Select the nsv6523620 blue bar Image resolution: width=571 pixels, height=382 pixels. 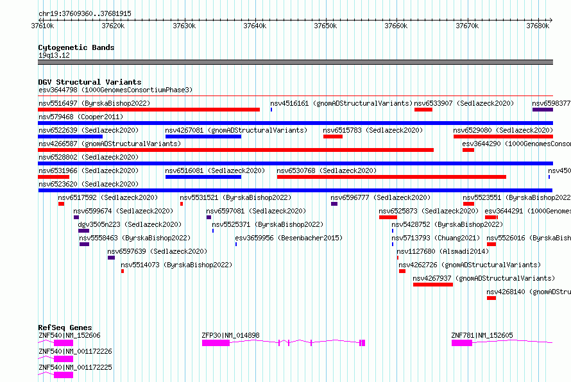click(x=295, y=190)
